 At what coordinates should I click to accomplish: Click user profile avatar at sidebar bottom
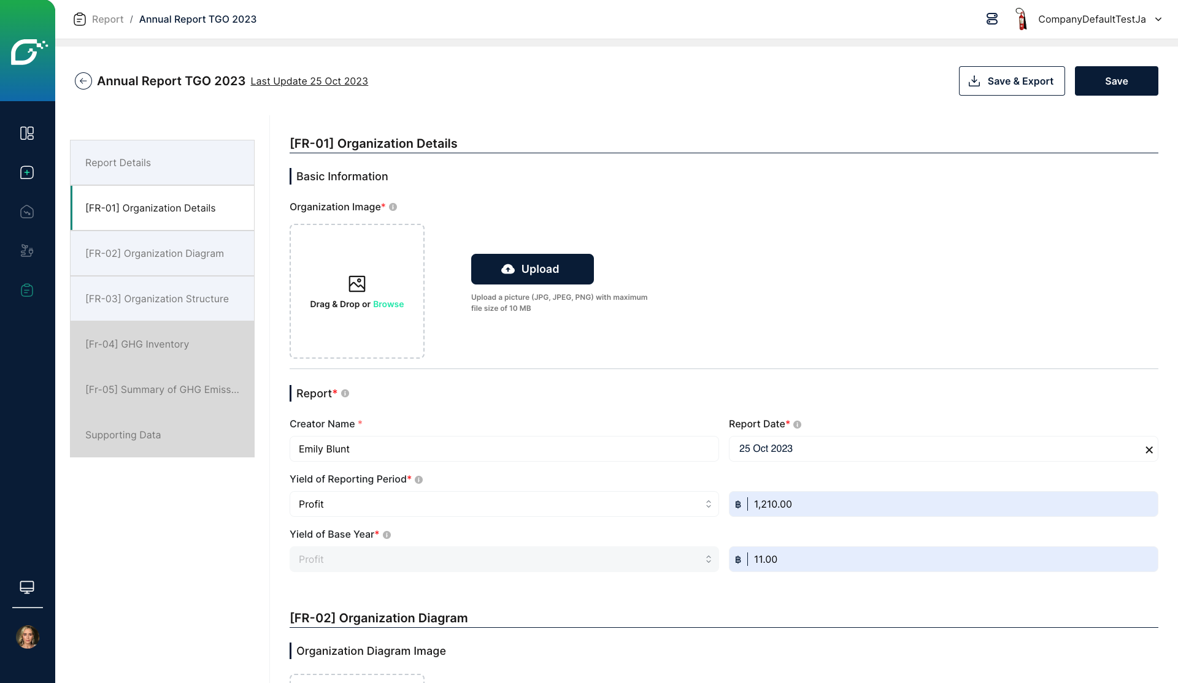click(27, 637)
